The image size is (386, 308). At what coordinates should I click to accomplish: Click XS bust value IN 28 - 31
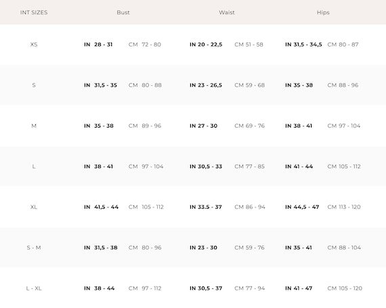click(x=98, y=45)
